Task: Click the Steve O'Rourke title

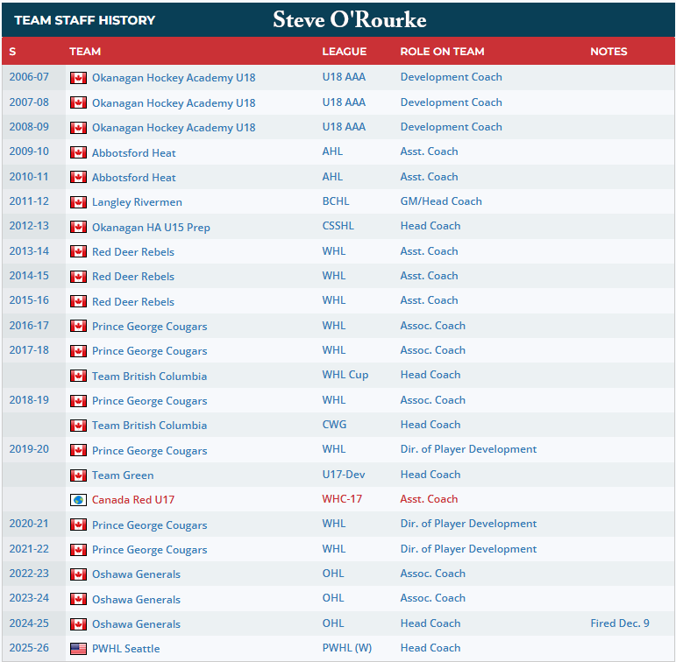Action: (x=350, y=20)
